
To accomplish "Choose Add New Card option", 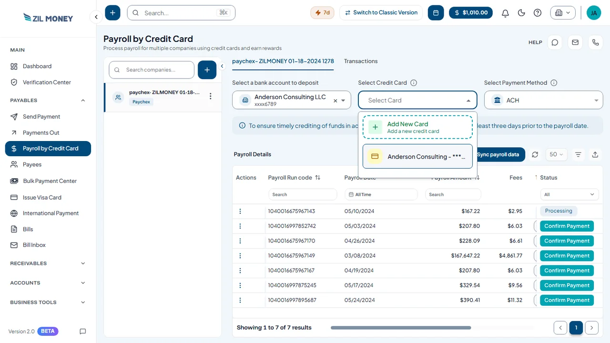I will [x=417, y=127].
